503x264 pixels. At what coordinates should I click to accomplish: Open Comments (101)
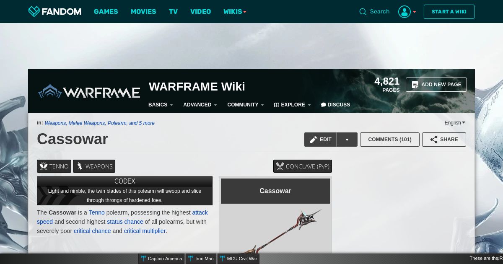coord(390,140)
